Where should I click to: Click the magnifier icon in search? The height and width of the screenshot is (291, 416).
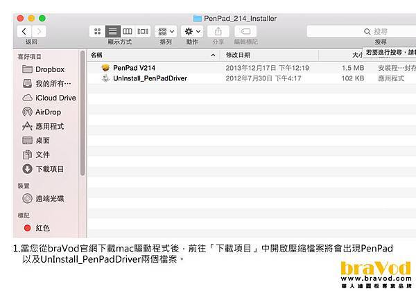coord(367,32)
